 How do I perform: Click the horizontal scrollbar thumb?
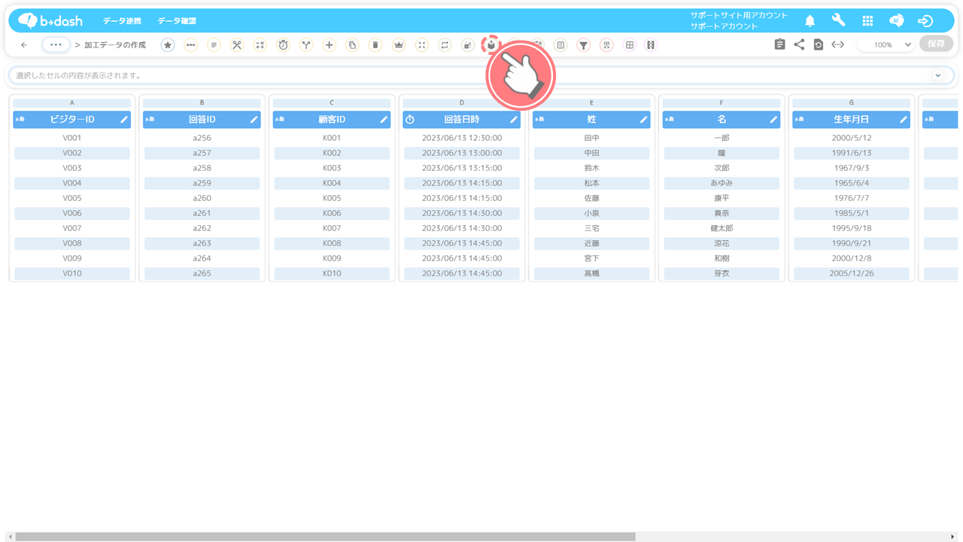pos(325,537)
